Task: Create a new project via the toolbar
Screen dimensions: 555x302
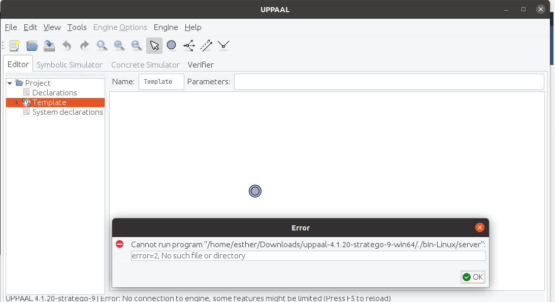Action: point(14,45)
